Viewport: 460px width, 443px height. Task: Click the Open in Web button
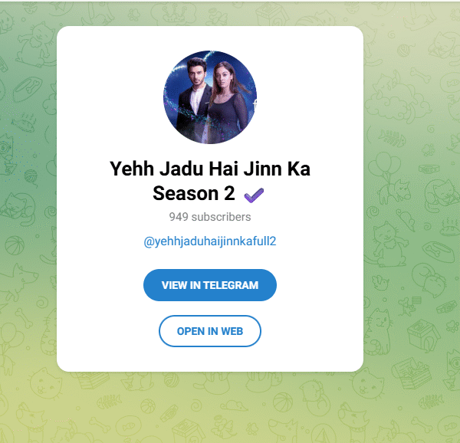(x=210, y=331)
